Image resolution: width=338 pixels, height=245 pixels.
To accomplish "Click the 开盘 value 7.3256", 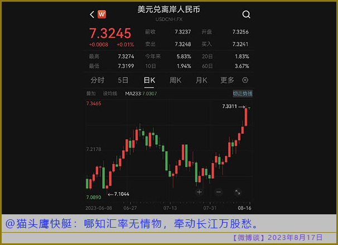I will pyautogui.click(x=240, y=32).
